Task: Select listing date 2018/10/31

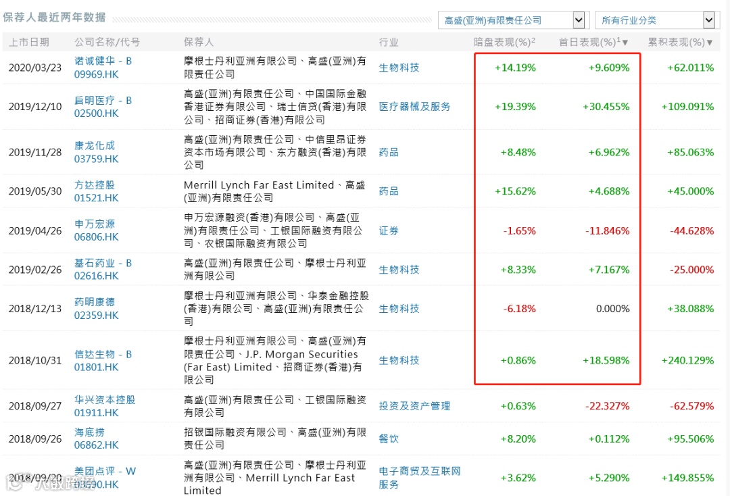Action: pyautogui.click(x=35, y=361)
